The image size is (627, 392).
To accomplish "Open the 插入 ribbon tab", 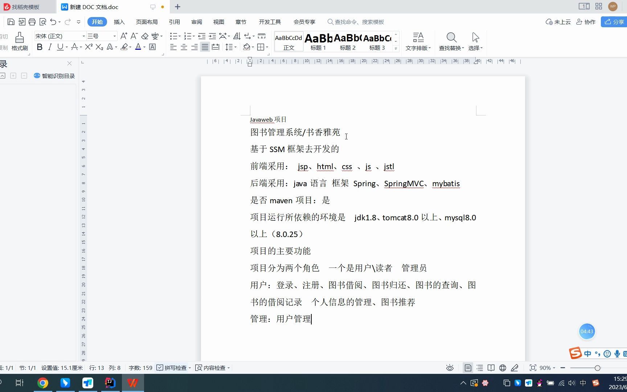I will 119,22.
